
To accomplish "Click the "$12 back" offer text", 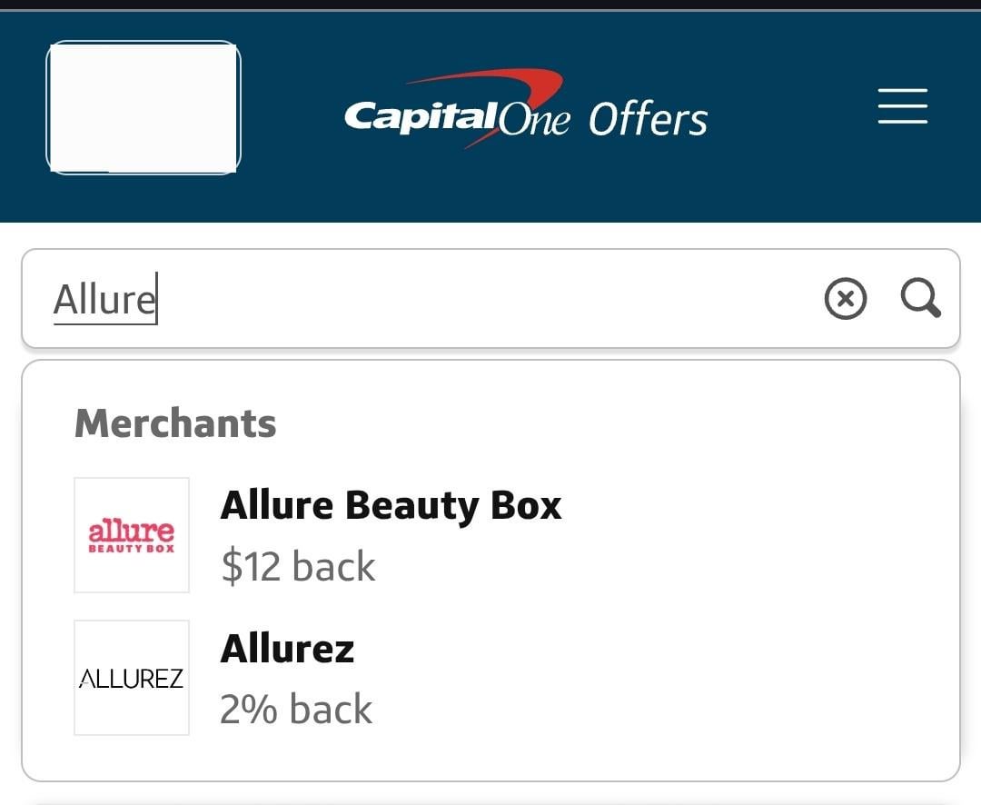I will (298, 567).
